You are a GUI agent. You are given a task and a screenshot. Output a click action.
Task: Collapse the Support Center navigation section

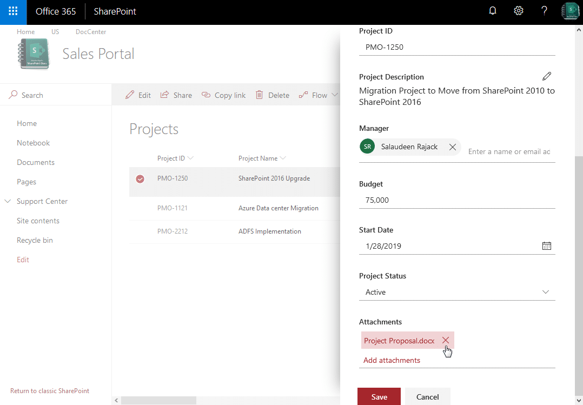tap(7, 201)
